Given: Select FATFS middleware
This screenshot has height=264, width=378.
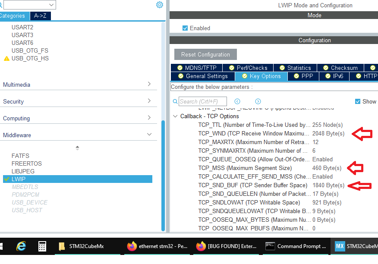Looking at the screenshot, I should tap(20, 156).
